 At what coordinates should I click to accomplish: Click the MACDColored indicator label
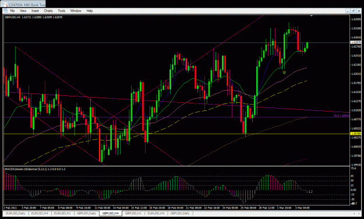pyautogui.click(x=35, y=169)
